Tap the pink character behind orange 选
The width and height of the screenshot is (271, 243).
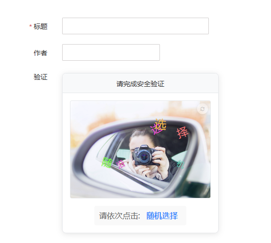(x=155, y=130)
